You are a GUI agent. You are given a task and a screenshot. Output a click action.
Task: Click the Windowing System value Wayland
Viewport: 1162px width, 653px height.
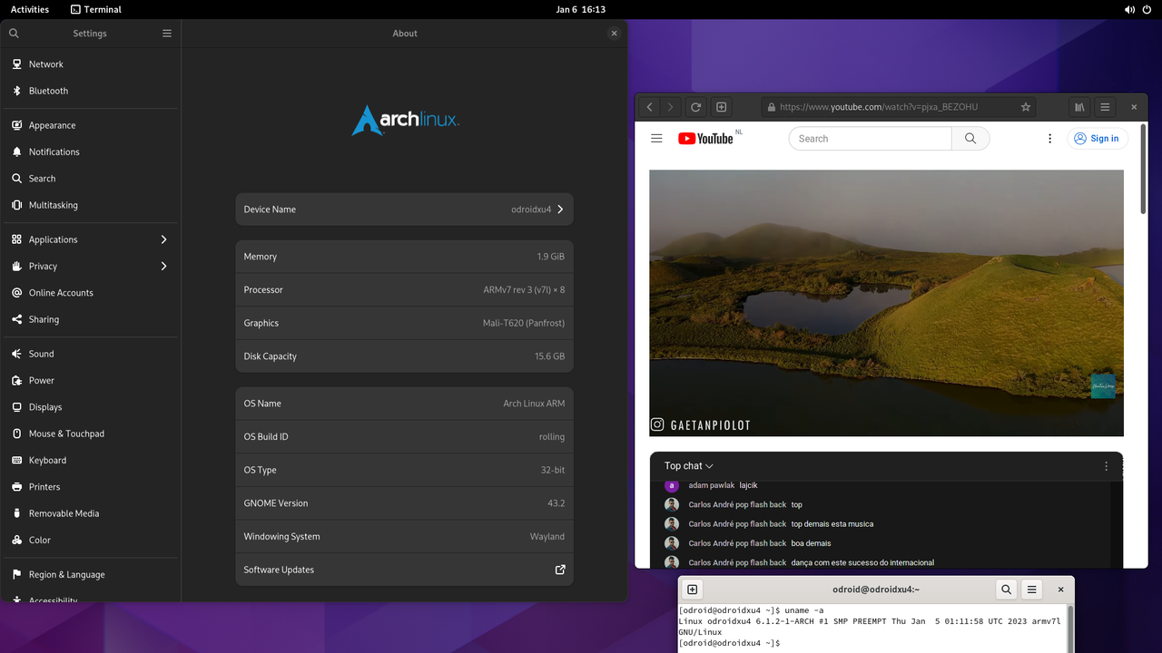pyautogui.click(x=547, y=537)
